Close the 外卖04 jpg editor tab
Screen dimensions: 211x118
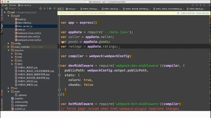[150, 9]
